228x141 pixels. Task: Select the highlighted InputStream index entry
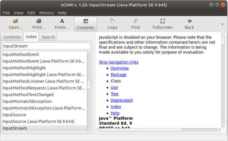coord(44,128)
